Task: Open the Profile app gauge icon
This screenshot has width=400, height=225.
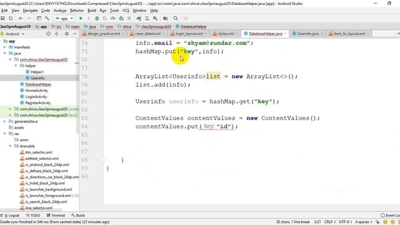Action: pos(113,18)
